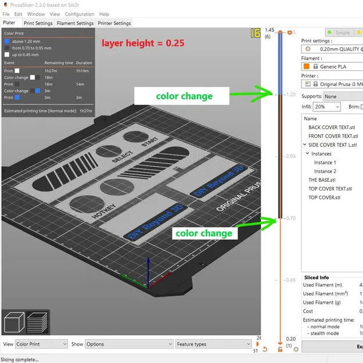Switch to Simple mode
Image resolution: width=363 pixels, height=363 pixels.
pos(339,33)
